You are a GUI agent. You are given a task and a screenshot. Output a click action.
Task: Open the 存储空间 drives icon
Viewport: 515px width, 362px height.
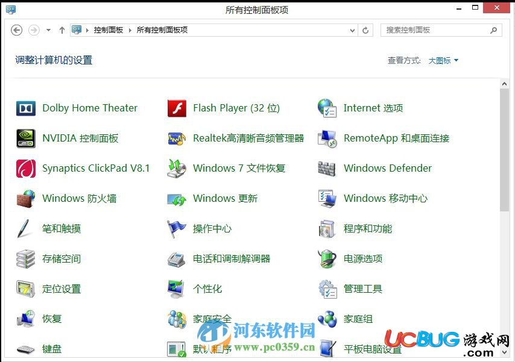click(x=25, y=259)
